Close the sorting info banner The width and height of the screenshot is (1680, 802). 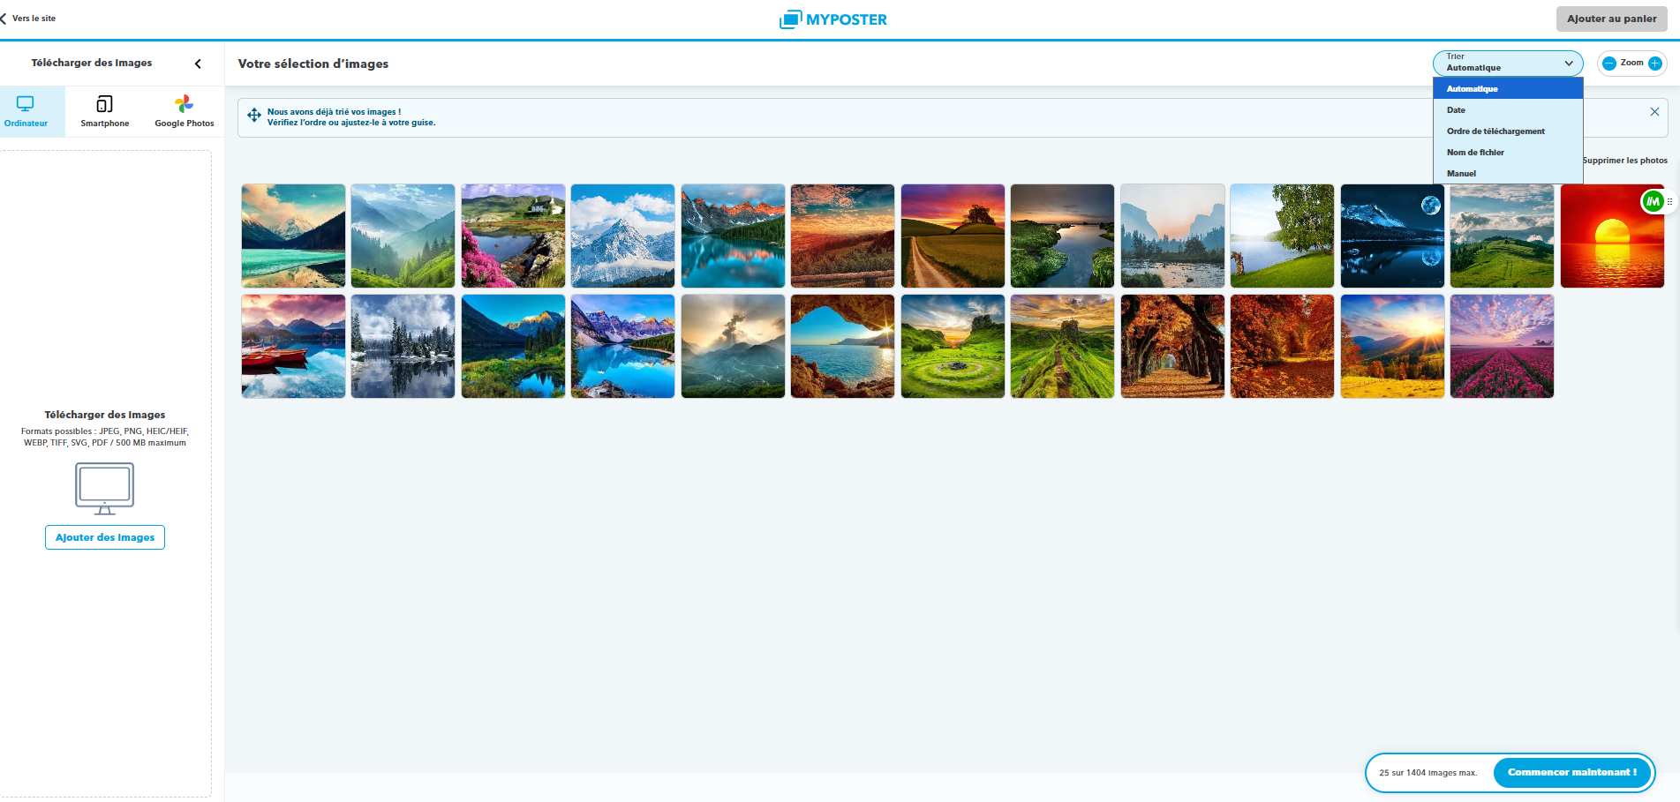coord(1654,112)
